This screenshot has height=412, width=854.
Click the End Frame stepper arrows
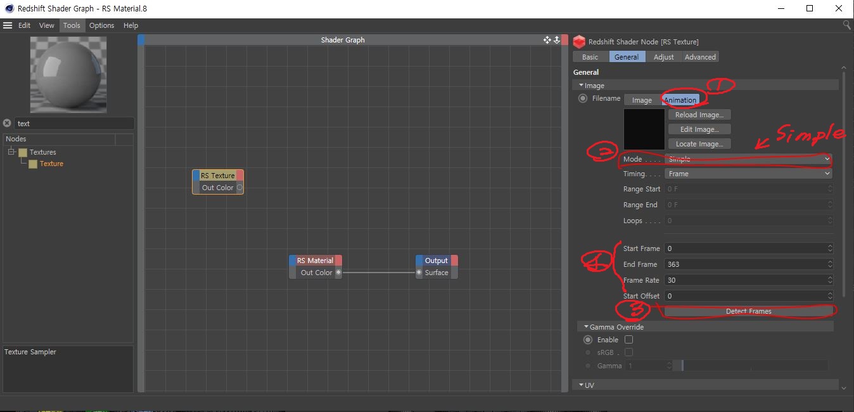830,264
